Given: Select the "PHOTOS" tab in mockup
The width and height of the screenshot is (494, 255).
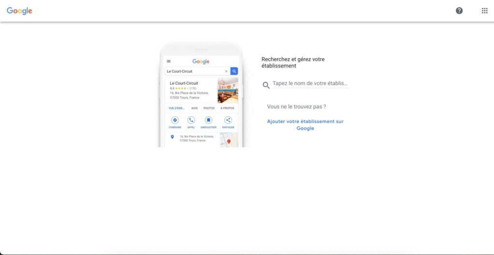Looking at the screenshot, I should pyautogui.click(x=209, y=108).
